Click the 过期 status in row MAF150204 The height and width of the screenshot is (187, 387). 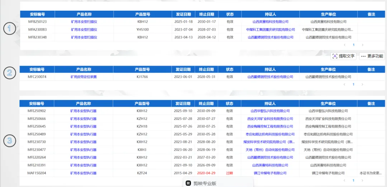tap(229, 173)
